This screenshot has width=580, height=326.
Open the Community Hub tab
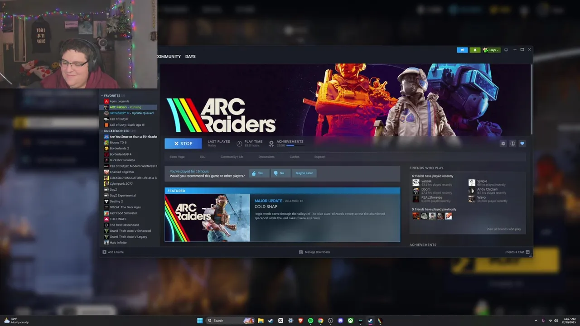coord(232,157)
